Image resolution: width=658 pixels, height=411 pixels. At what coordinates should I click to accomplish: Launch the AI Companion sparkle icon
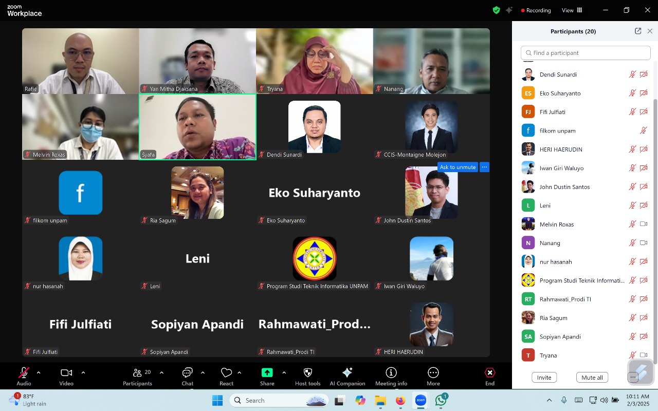pyautogui.click(x=348, y=373)
